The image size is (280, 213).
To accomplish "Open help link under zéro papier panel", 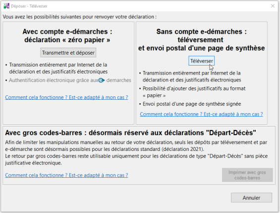I will pyautogui.click(x=66, y=97).
